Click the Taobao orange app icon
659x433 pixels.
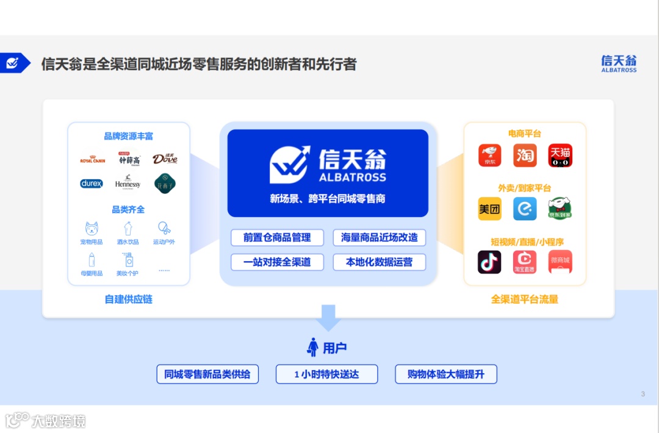pos(525,156)
